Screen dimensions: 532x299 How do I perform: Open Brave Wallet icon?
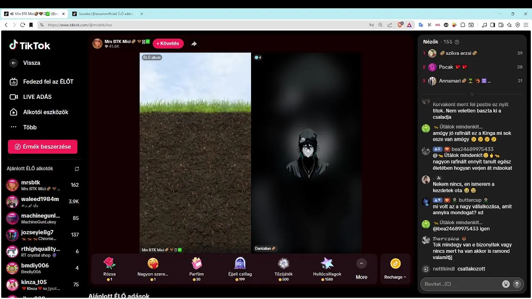click(501, 25)
